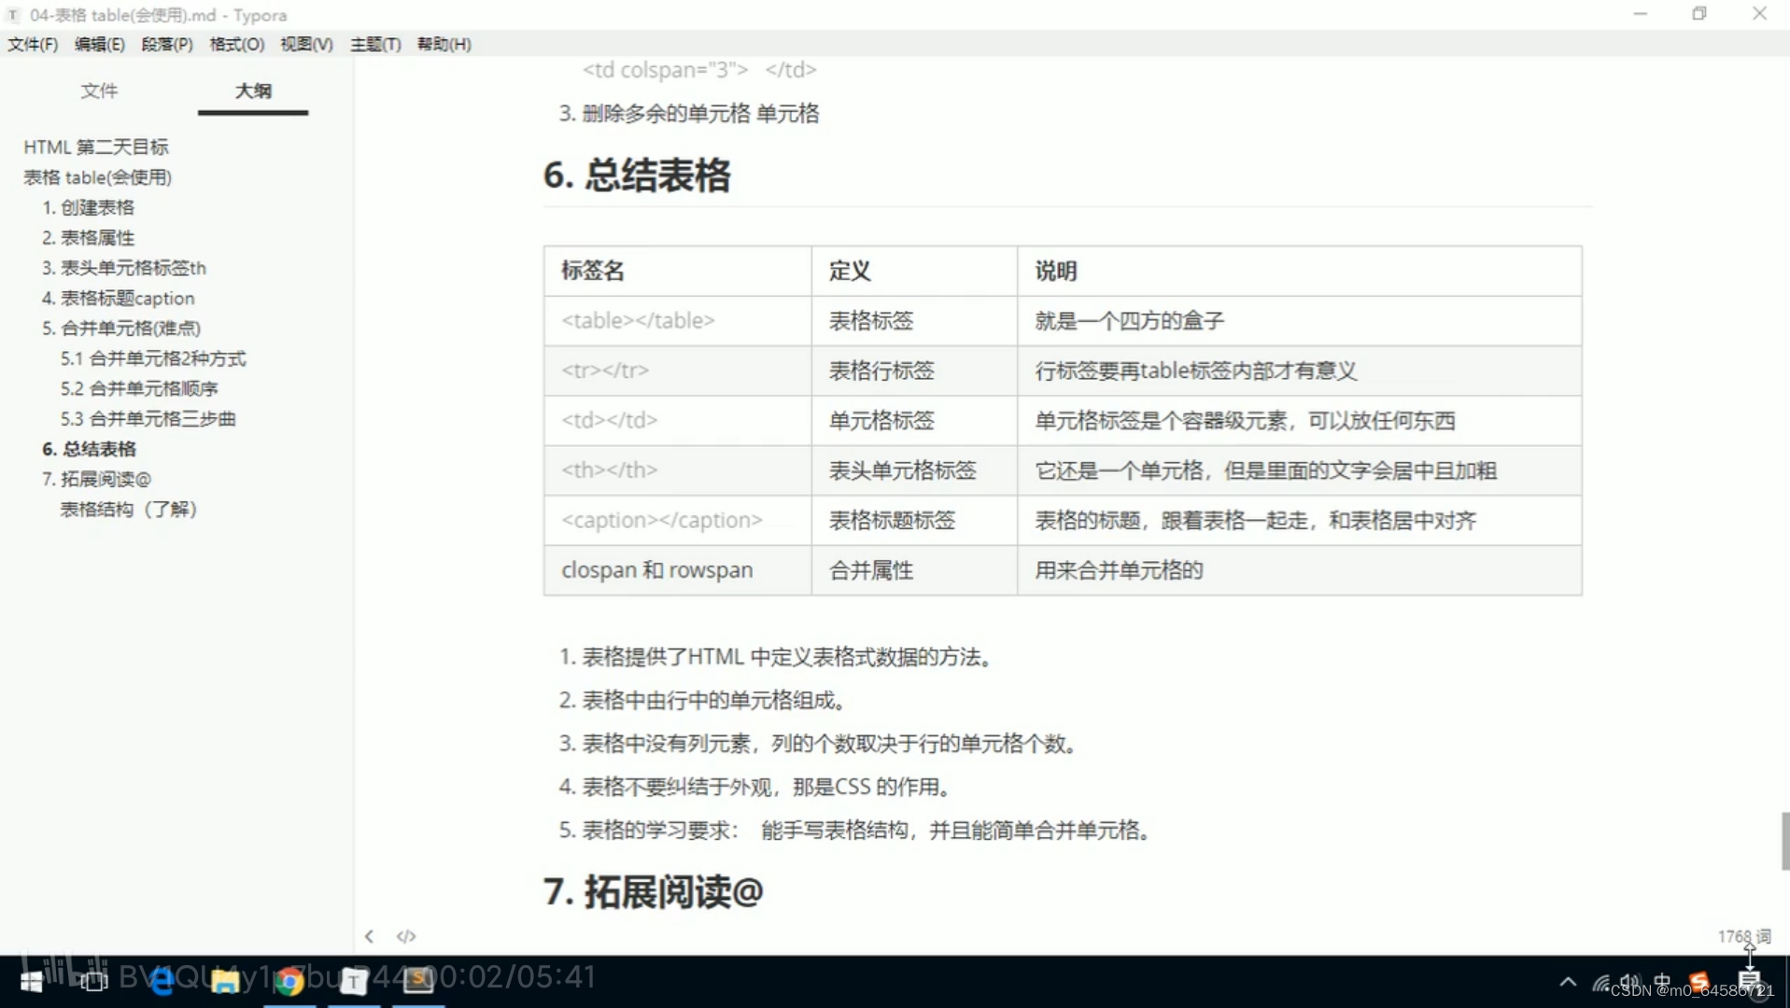The width and height of the screenshot is (1790, 1008).
Task: Click the line <td colspan="3"> </td>
Action: (x=699, y=70)
